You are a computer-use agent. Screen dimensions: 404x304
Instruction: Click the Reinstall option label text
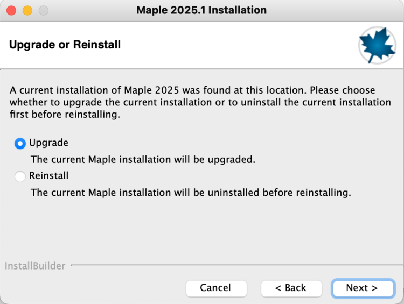click(x=48, y=175)
